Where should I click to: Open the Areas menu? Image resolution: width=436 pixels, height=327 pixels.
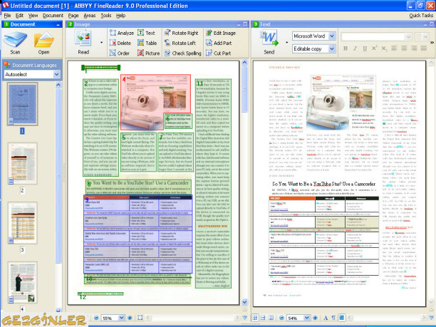pyautogui.click(x=90, y=16)
